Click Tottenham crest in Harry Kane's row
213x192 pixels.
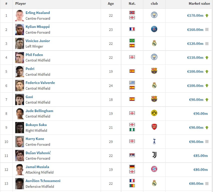[154, 141]
